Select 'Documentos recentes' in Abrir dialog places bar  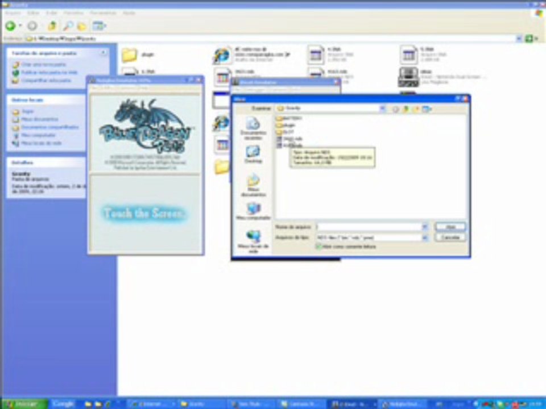(x=253, y=128)
